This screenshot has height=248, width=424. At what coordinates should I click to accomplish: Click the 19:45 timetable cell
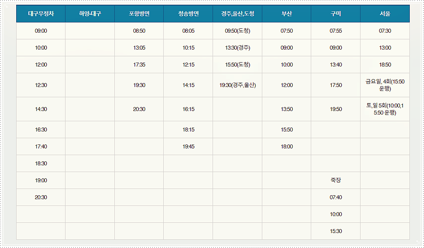point(188,146)
